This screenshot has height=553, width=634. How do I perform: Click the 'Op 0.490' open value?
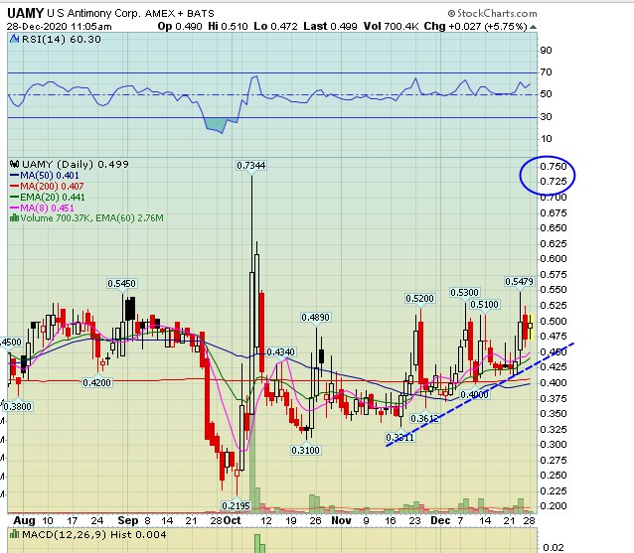pos(180,26)
